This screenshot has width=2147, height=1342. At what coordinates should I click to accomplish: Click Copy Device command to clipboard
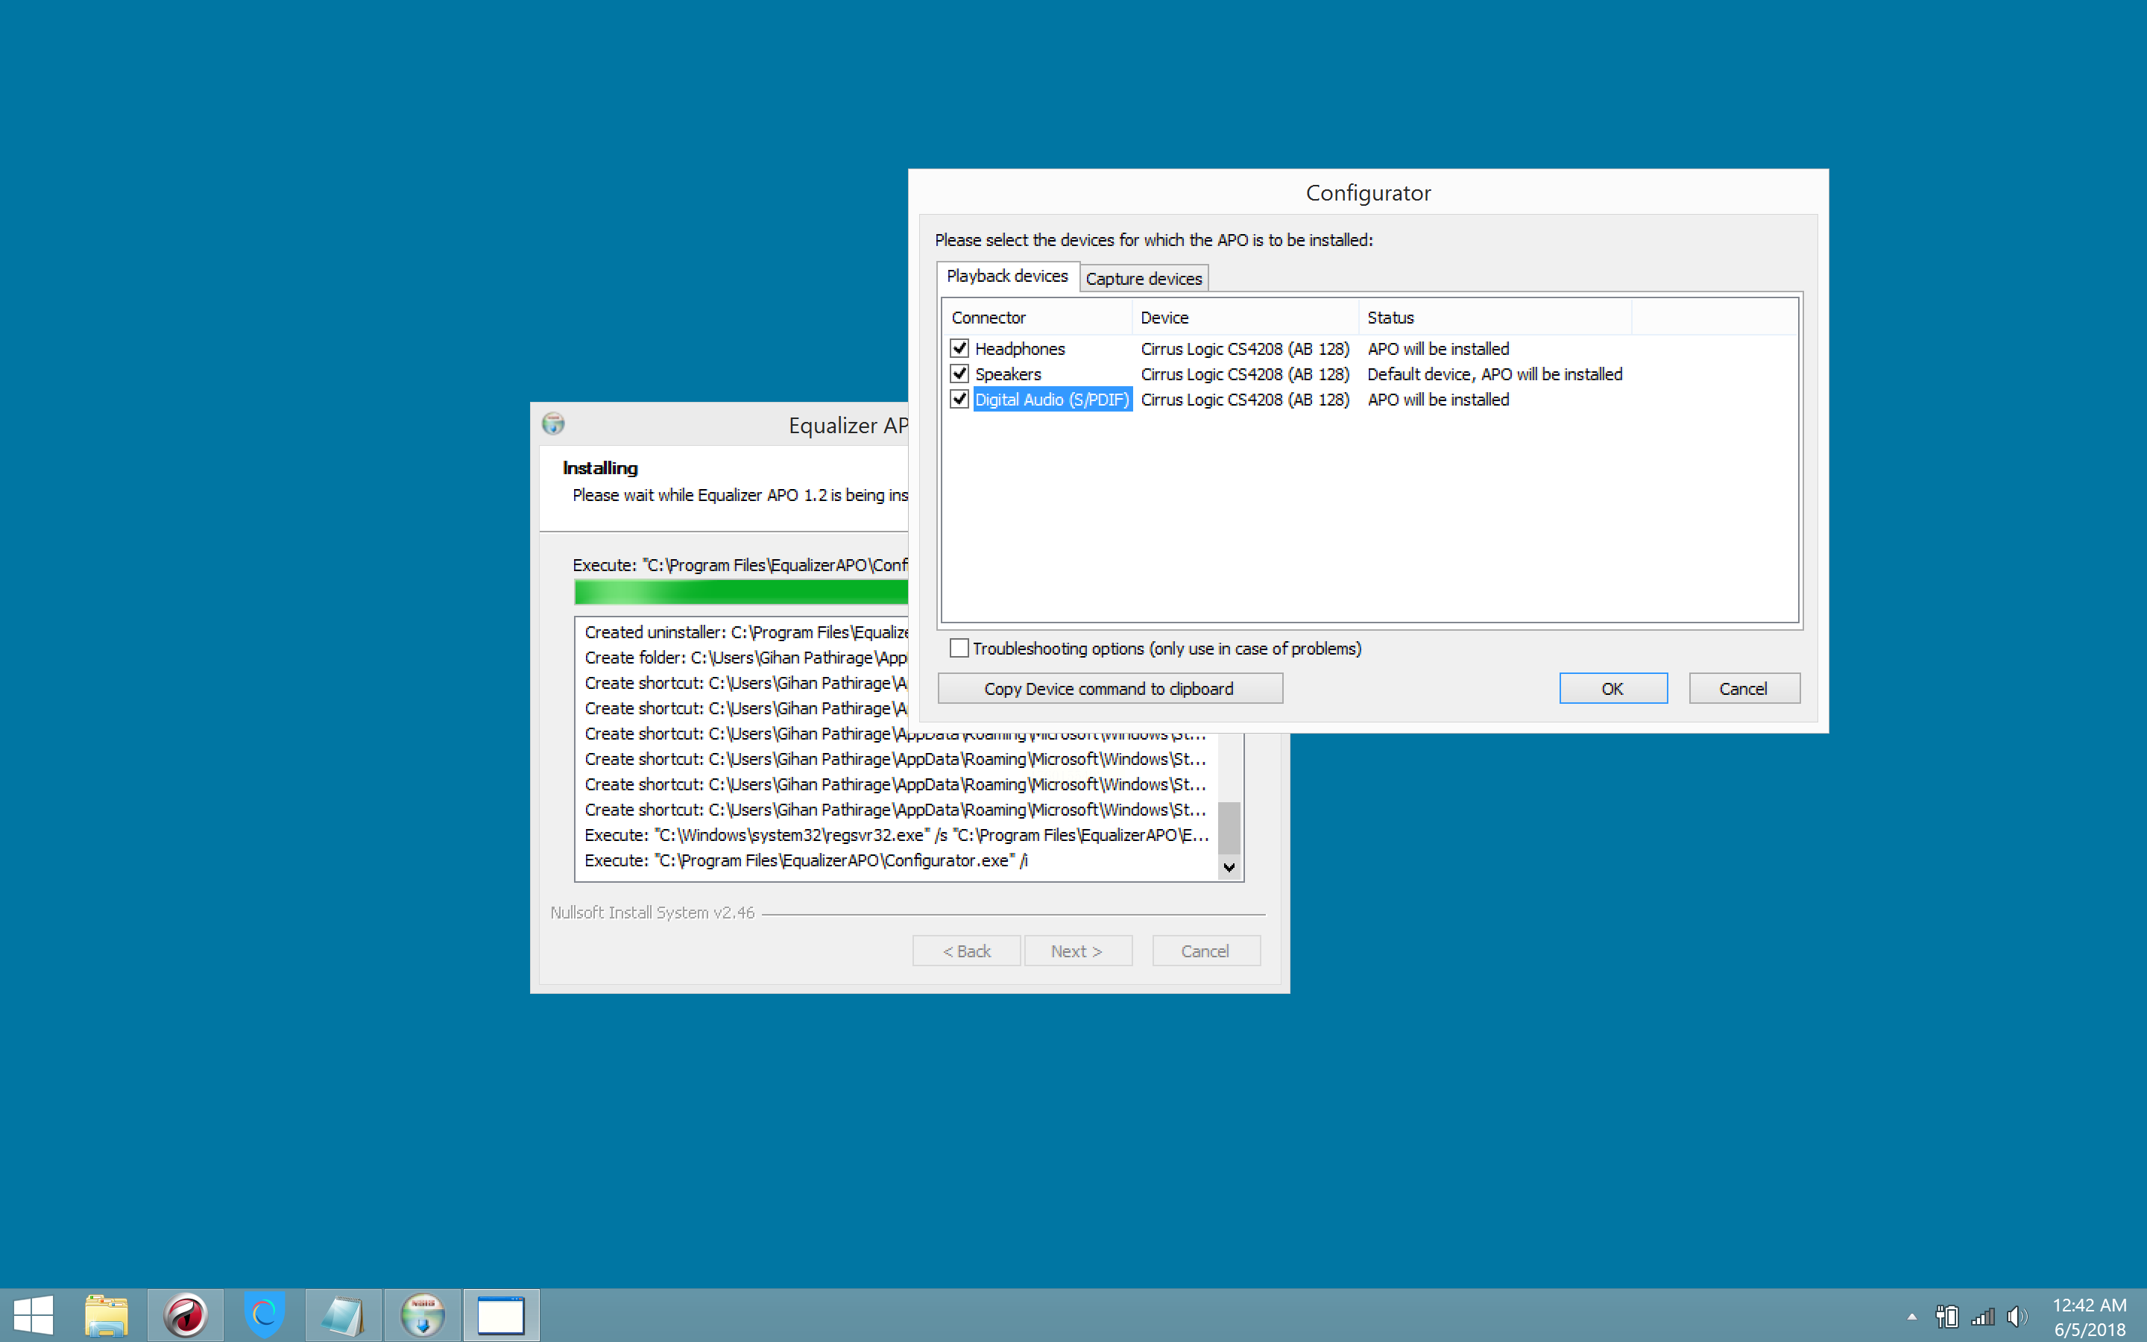[x=1109, y=689]
